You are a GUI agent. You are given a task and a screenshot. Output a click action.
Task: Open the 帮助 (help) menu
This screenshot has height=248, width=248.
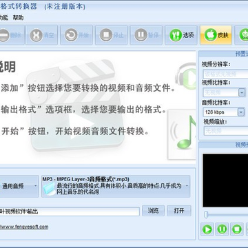pyautogui.click(x=18, y=18)
